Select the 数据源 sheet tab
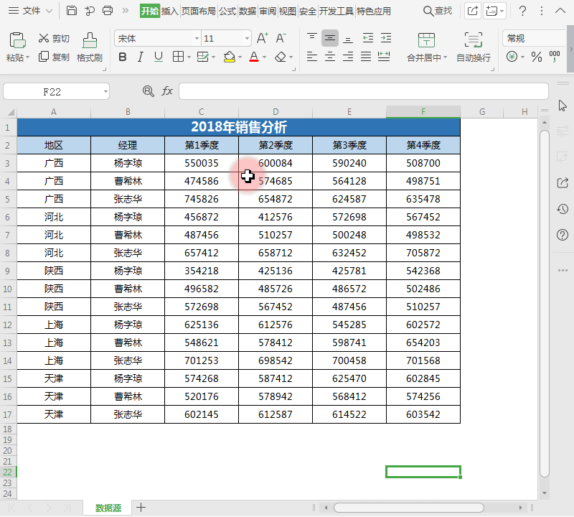This screenshot has width=574, height=517. pos(108,506)
